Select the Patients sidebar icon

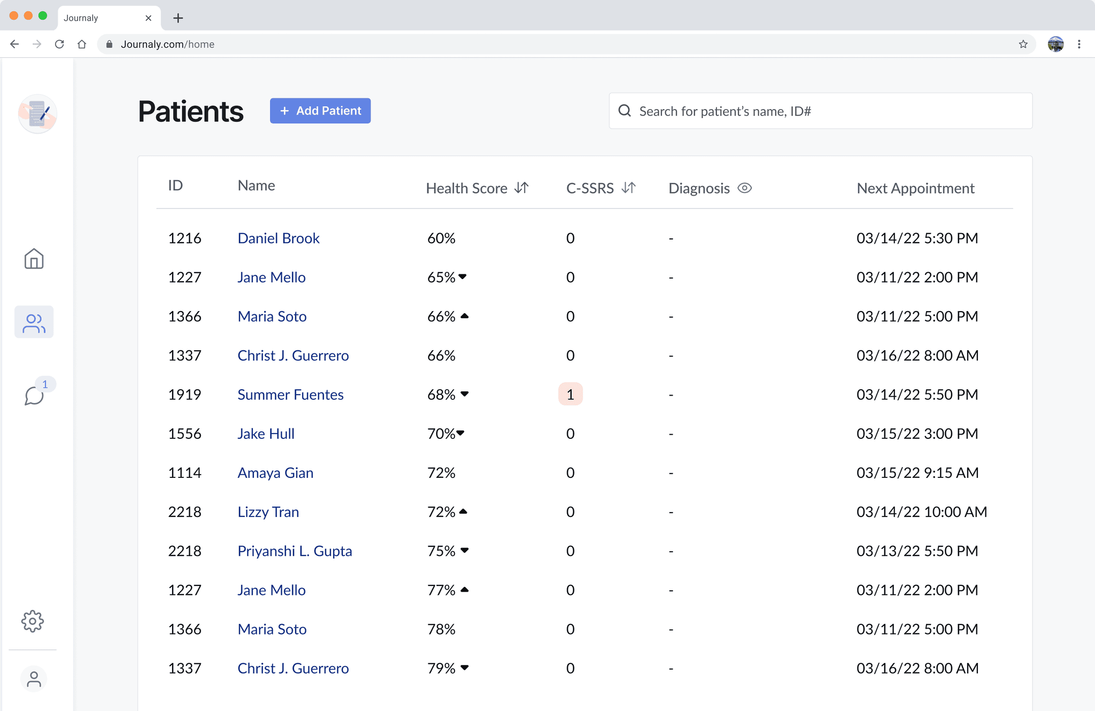(x=34, y=322)
